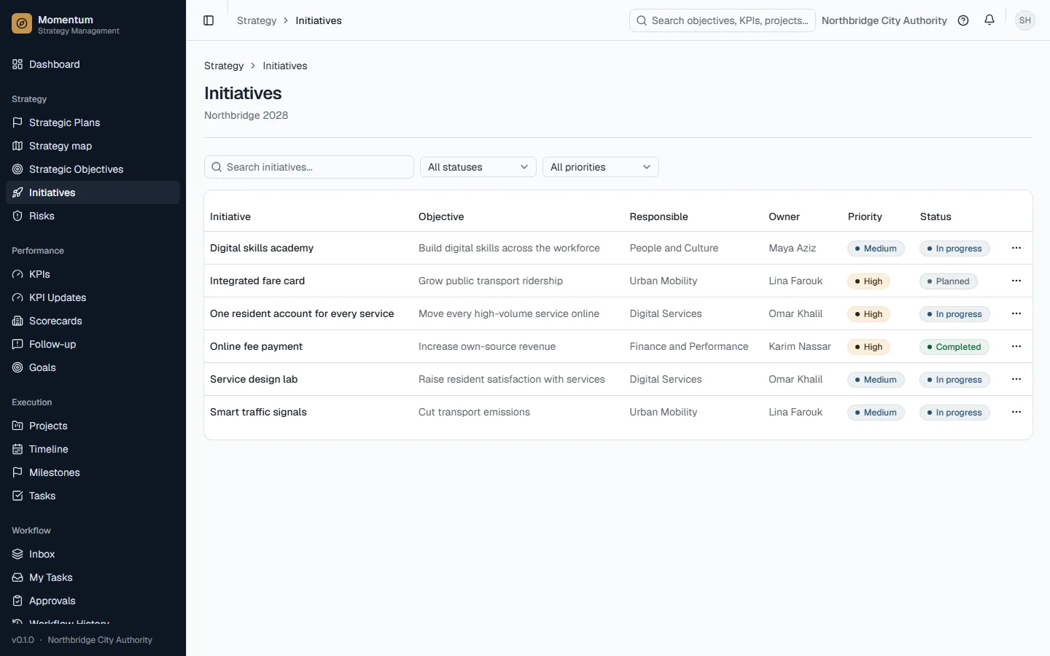Open Timeline page
Image resolution: width=1050 pixels, height=656 pixels.
(x=93, y=449)
